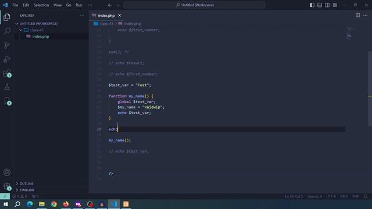Show more menu items via the ellipsis
This screenshot has width=372, height=209.
click(x=90, y=5)
